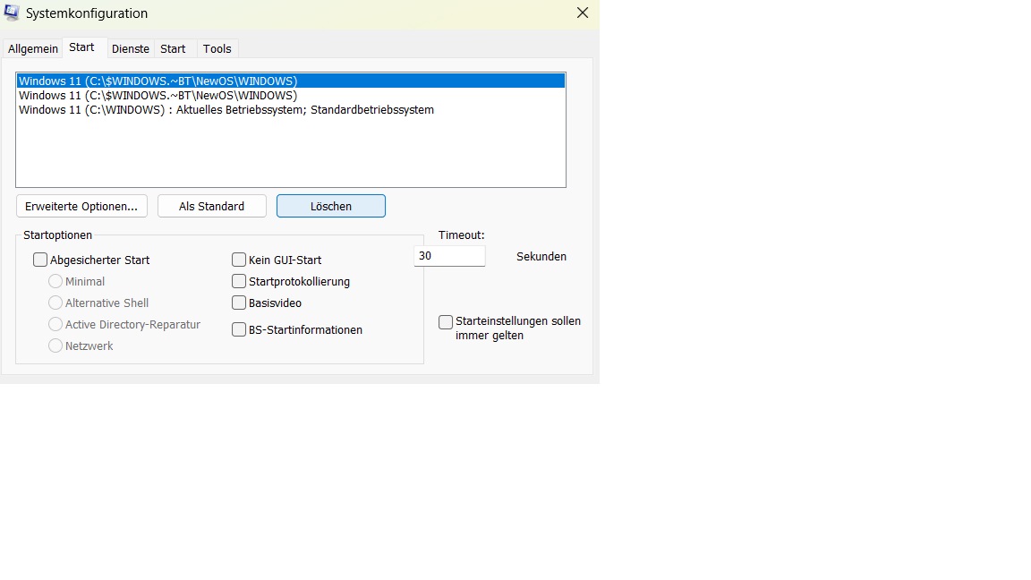This screenshot has width=1031, height=580.
Task: Switch to the Tools tab
Action: click(x=217, y=48)
